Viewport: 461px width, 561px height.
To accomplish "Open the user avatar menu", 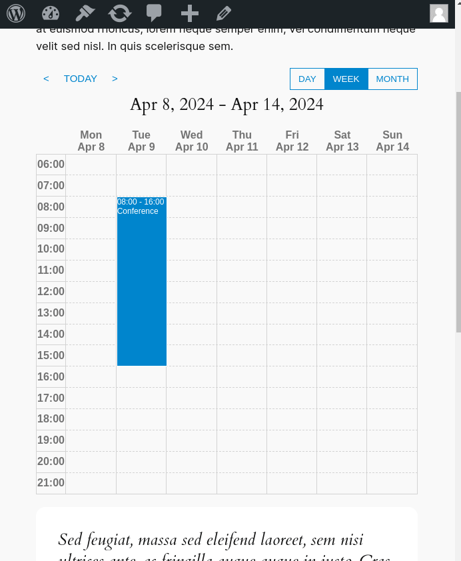I will pos(439,13).
